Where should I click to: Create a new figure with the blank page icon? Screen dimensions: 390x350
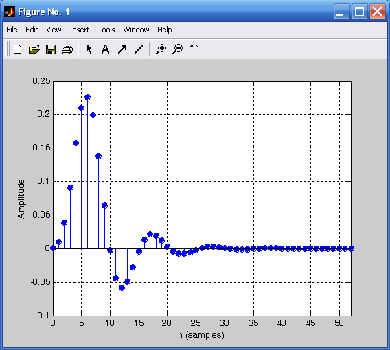tap(17, 49)
